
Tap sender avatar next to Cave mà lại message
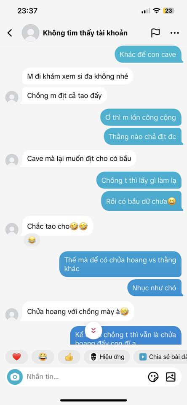click(x=12, y=160)
